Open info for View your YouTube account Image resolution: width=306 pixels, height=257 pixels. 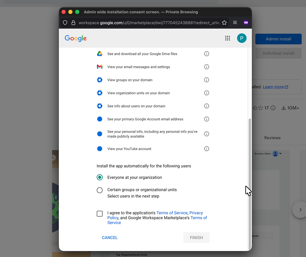(x=206, y=149)
